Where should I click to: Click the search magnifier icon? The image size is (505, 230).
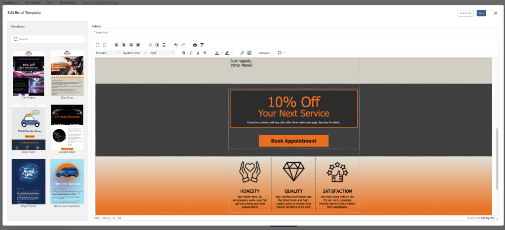[15, 39]
